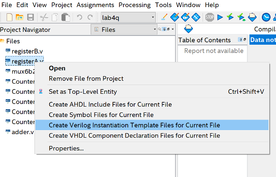Close the Project Navigator panel
Screen dimensions: 276x177
(x=172, y=29)
